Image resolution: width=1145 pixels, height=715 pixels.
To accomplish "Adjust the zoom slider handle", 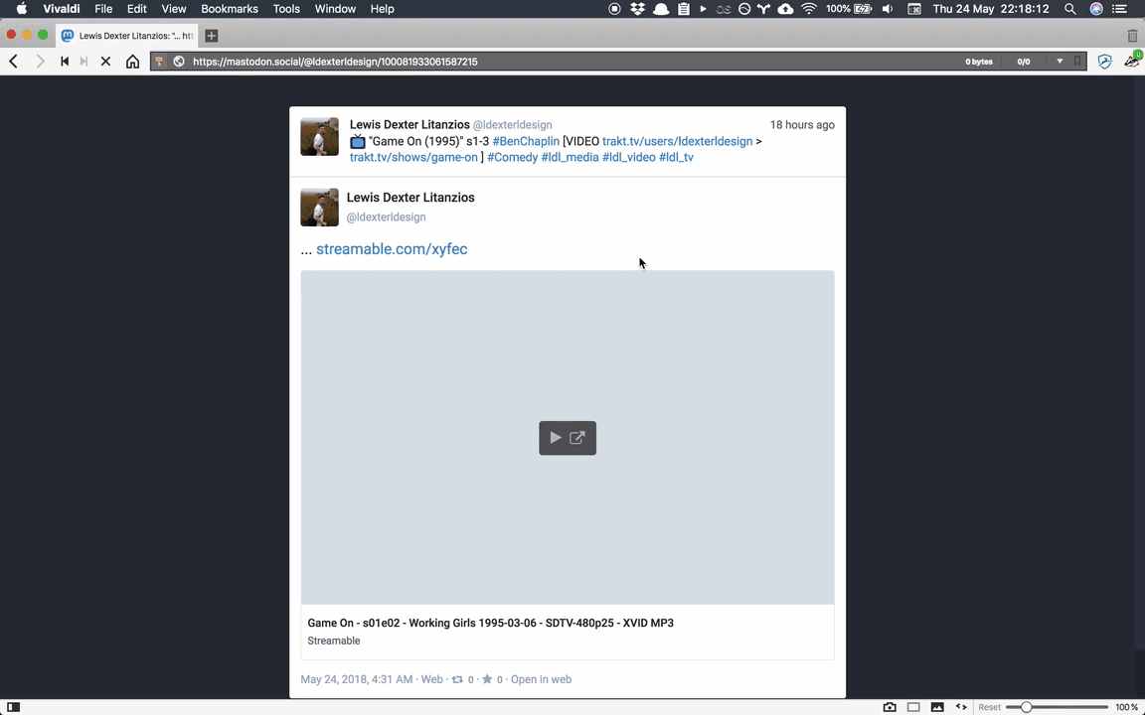I will click(1026, 707).
